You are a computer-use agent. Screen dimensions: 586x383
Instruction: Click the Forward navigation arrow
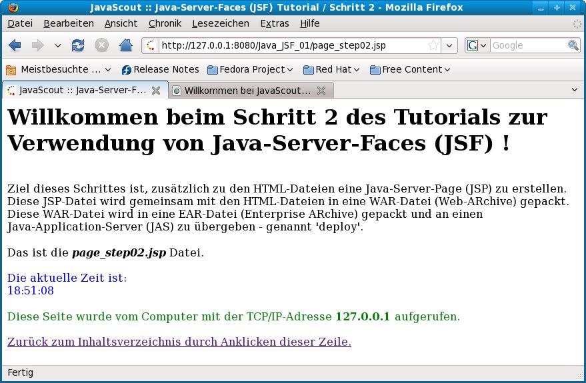(x=37, y=46)
